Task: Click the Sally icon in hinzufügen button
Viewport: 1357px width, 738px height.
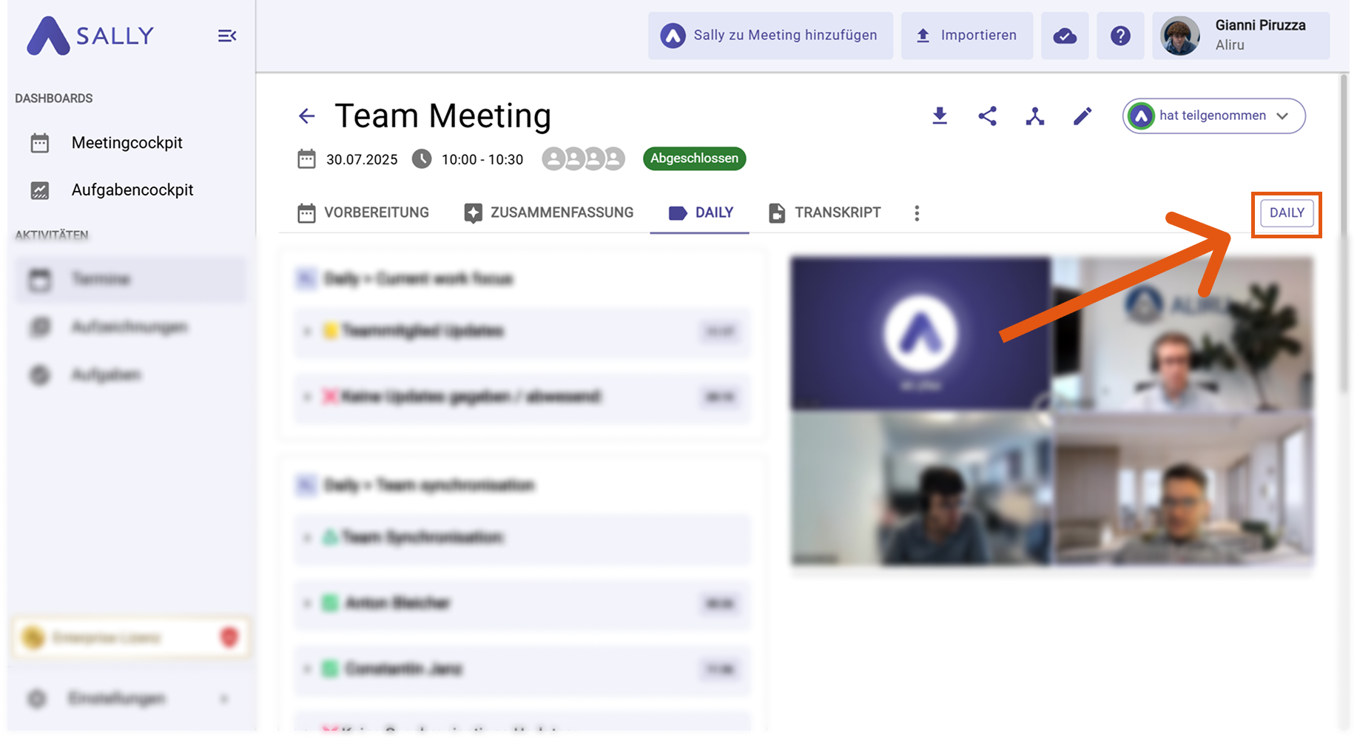Action: (673, 36)
